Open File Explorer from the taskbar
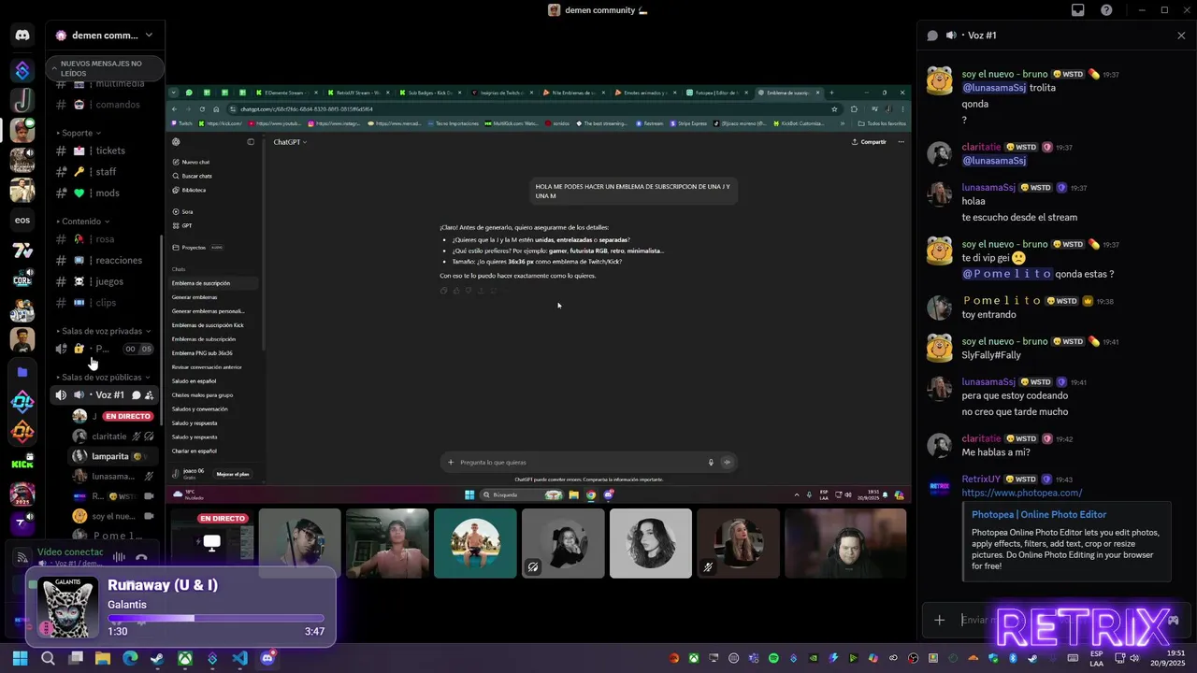The image size is (1197, 673). (103, 659)
